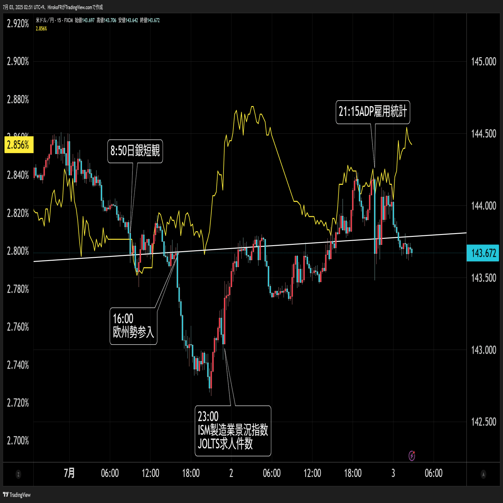Click the lightning bolt events icon
The width and height of the screenshot is (503, 503).
(412, 456)
